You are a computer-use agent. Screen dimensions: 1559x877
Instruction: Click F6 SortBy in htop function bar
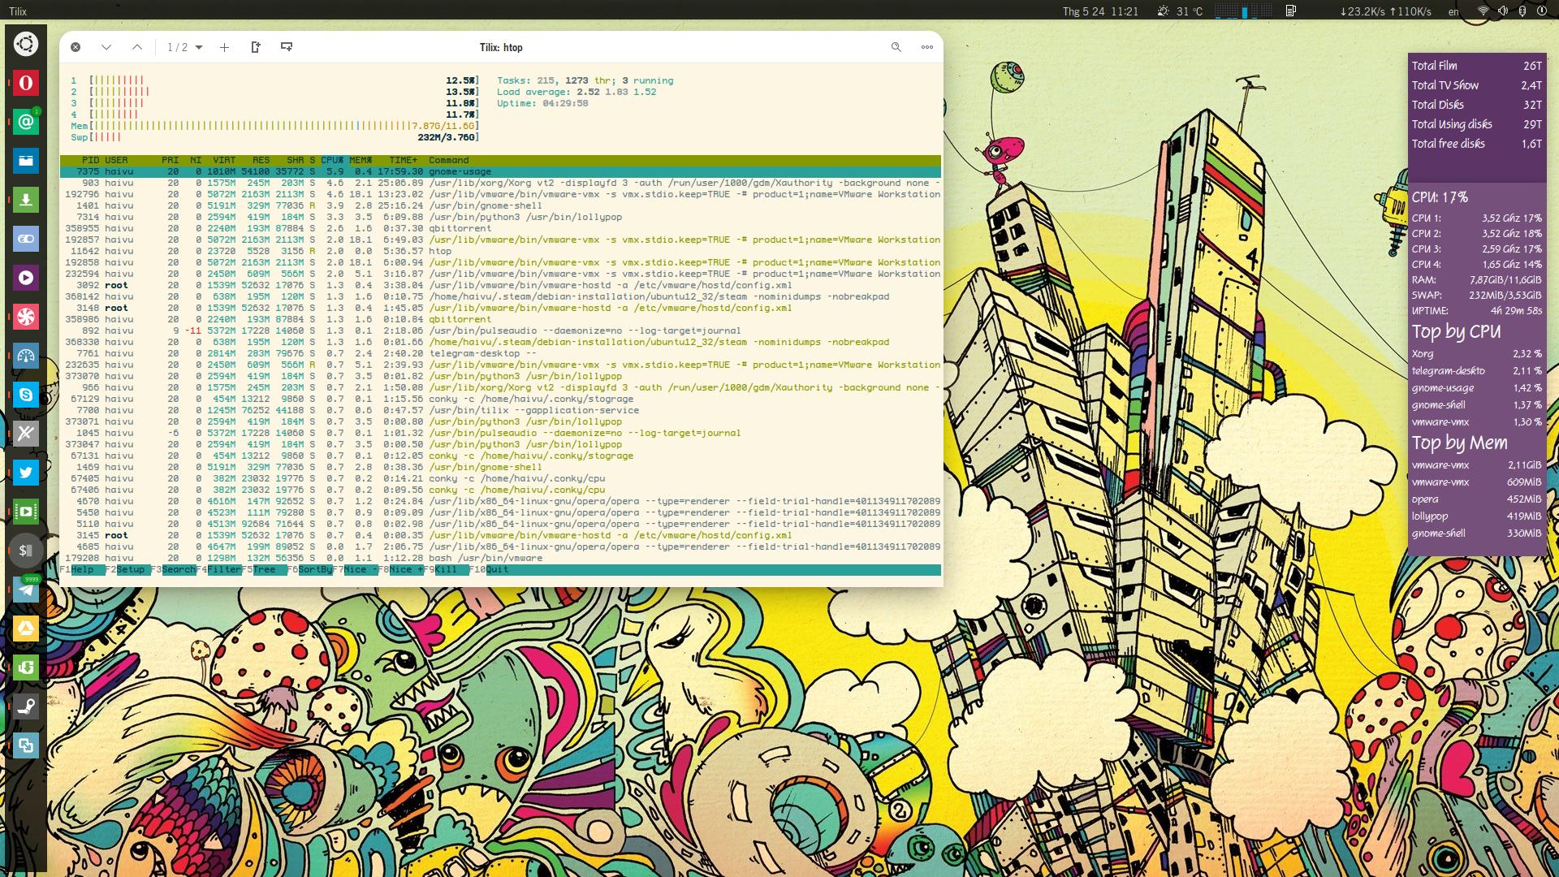[x=309, y=570]
